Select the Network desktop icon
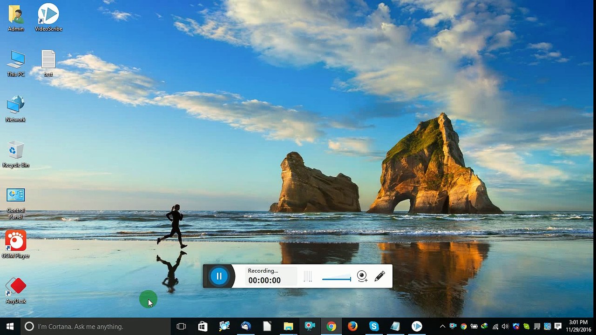The width and height of the screenshot is (596, 335). (16, 109)
